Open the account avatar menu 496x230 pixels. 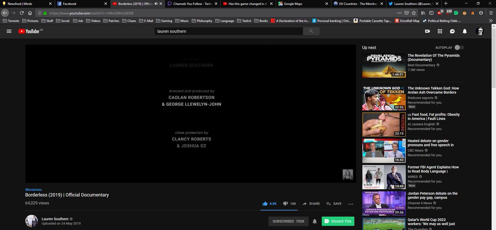(480, 31)
